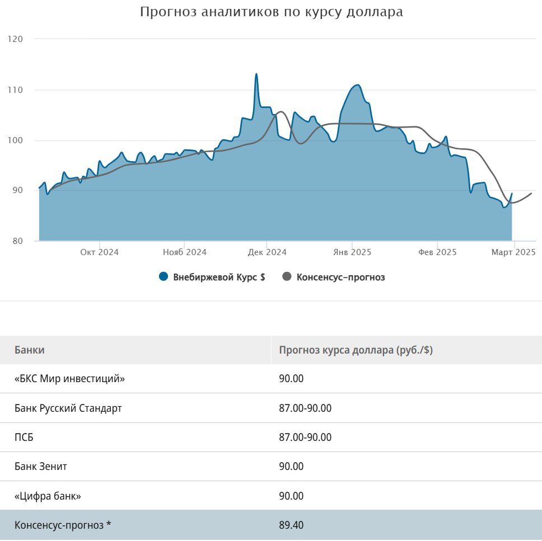Click the 89.40 consensus forecast value

click(291, 525)
